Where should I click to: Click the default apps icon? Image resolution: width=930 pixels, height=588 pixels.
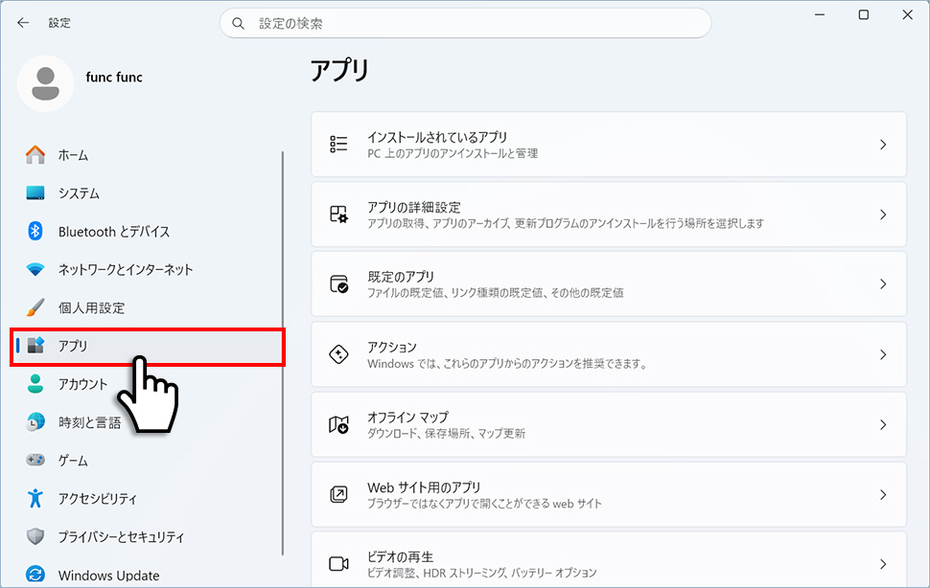click(x=338, y=284)
